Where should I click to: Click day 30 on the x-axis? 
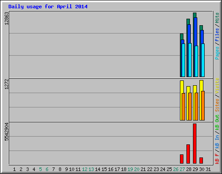click(202, 169)
